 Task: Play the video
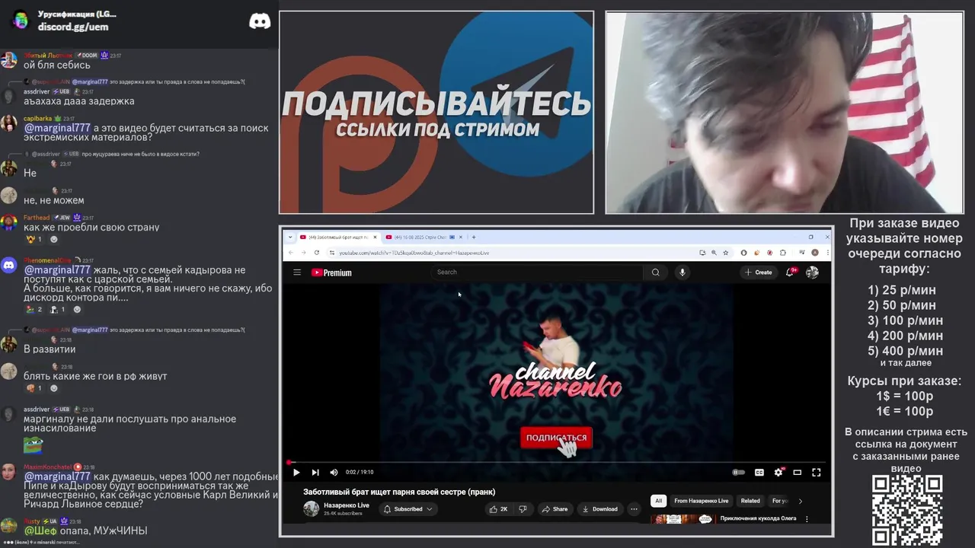click(x=296, y=473)
